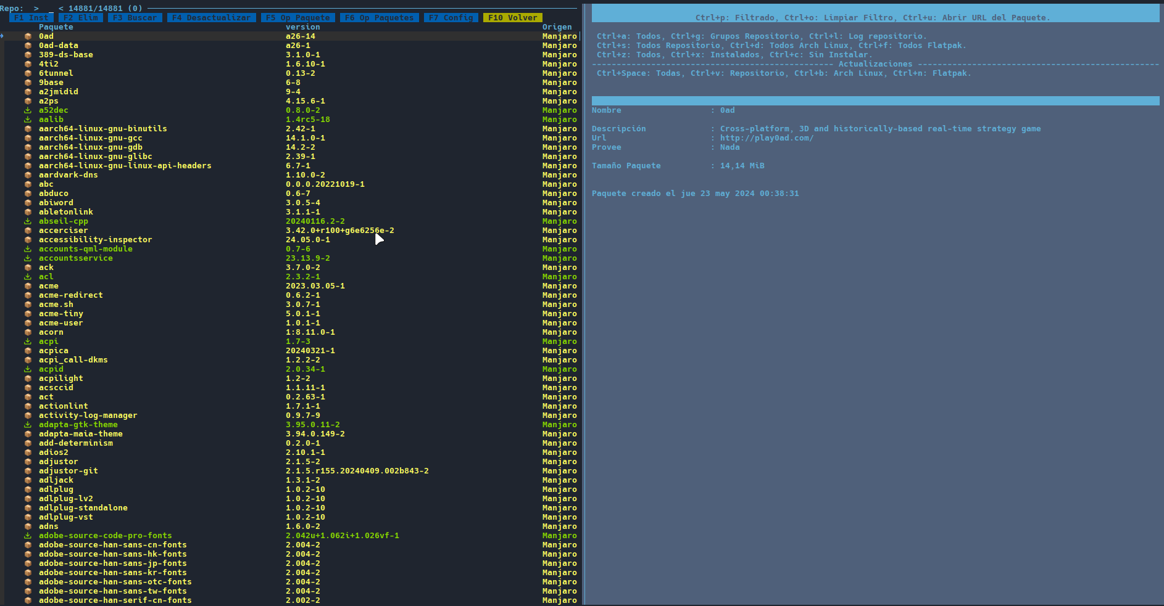Click the package icon beside adns
Image resolution: width=1164 pixels, height=606 pixels.
point(28,526)
